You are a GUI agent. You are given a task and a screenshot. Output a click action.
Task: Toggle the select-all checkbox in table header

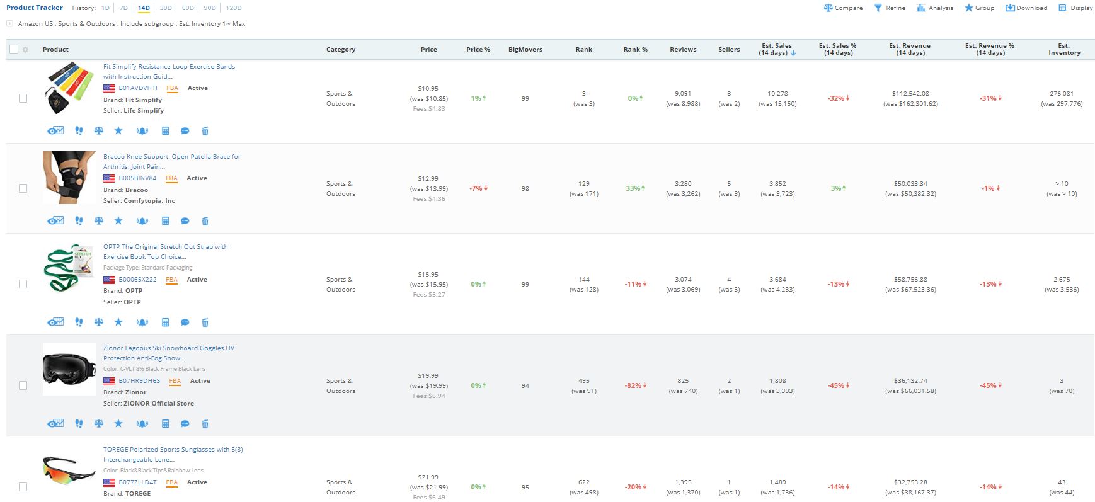click(x=14, y=50)
